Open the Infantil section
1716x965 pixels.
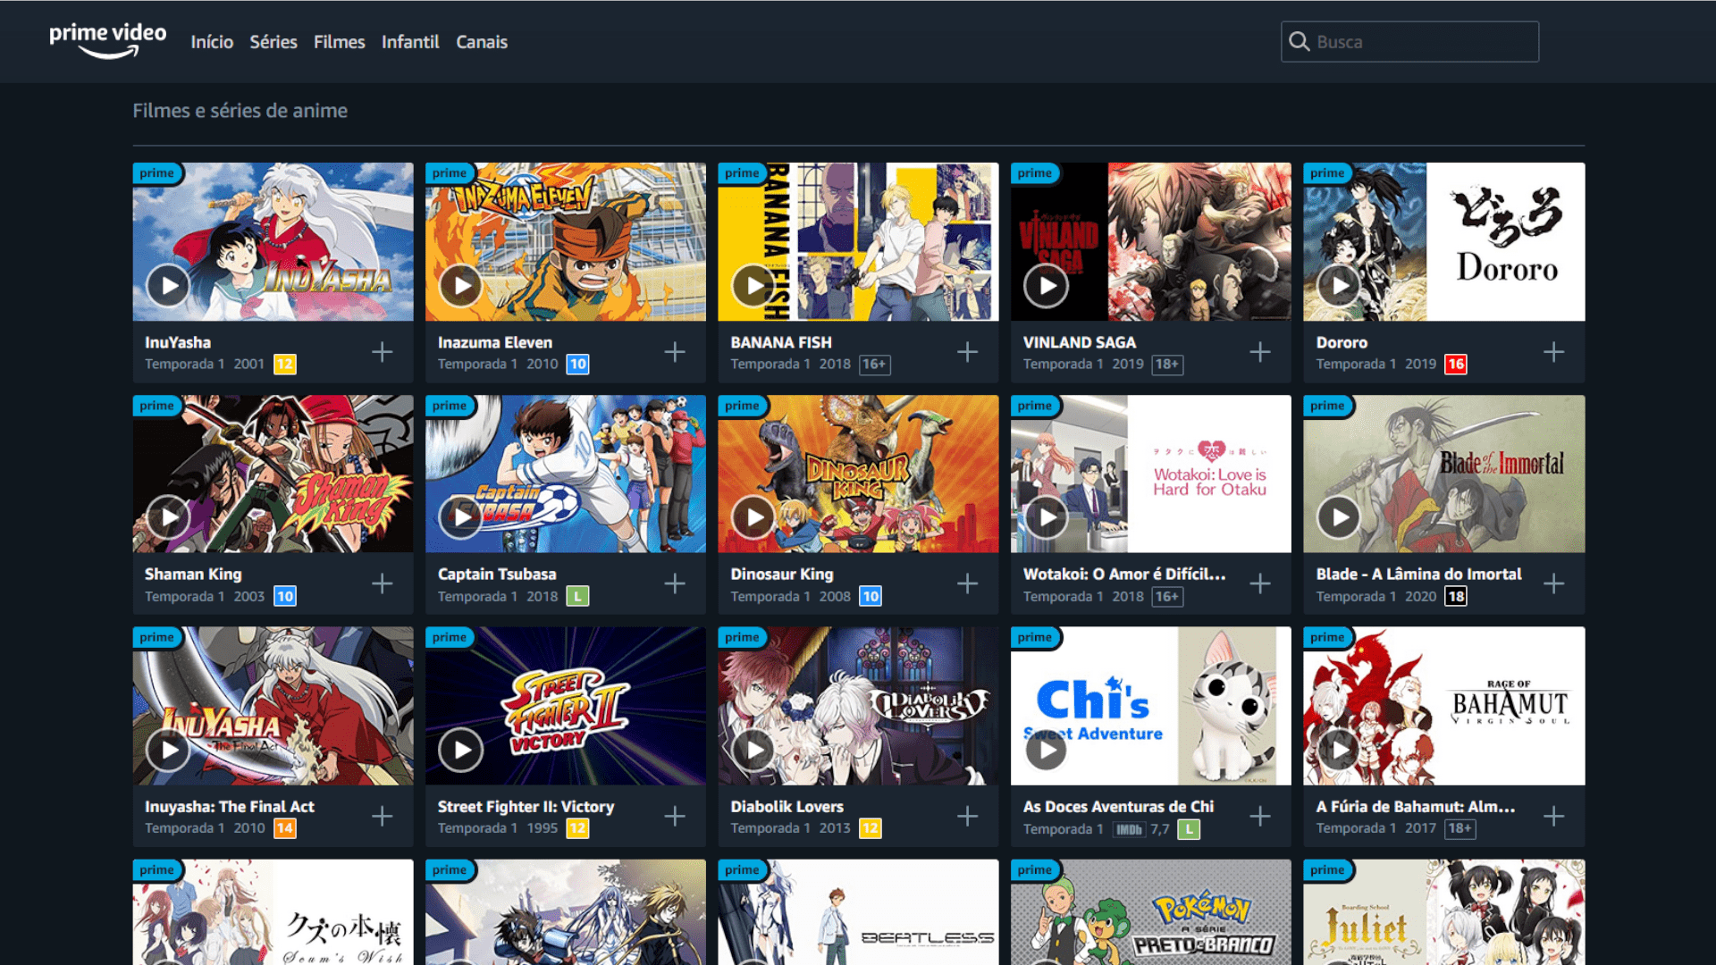click(410, 42)
